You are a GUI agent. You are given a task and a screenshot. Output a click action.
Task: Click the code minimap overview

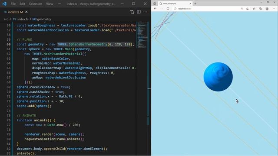[x=142, y=35]
